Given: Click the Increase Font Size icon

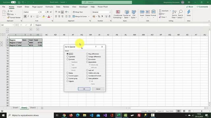Looking at the screenshot, I should [x=48, y=12].
